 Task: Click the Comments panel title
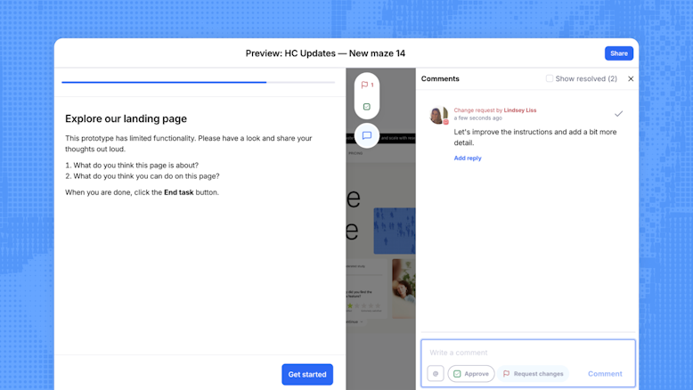(440, 78)
